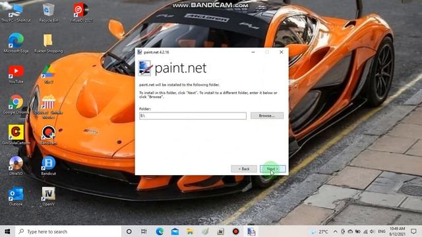
Task: Open Edge from the taskbar
Action: 160,231
